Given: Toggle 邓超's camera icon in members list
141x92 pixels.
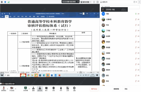Looking at the screenshot, I should point(138,14).
